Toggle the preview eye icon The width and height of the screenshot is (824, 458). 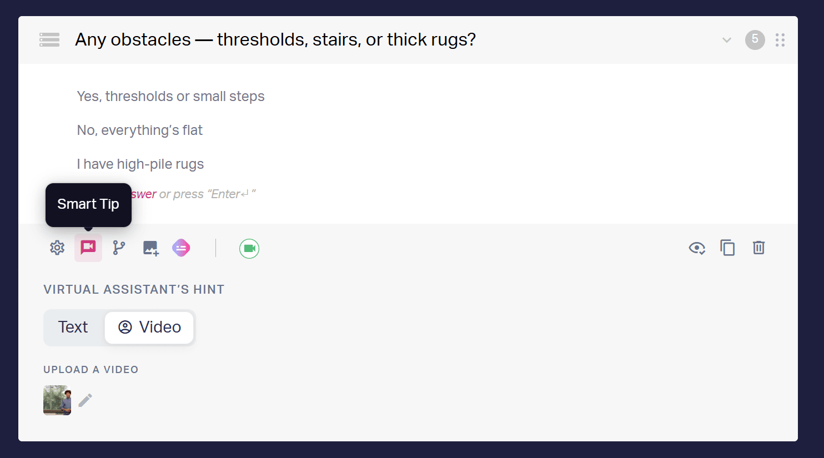pyautogui.click(x=697, y=248)
